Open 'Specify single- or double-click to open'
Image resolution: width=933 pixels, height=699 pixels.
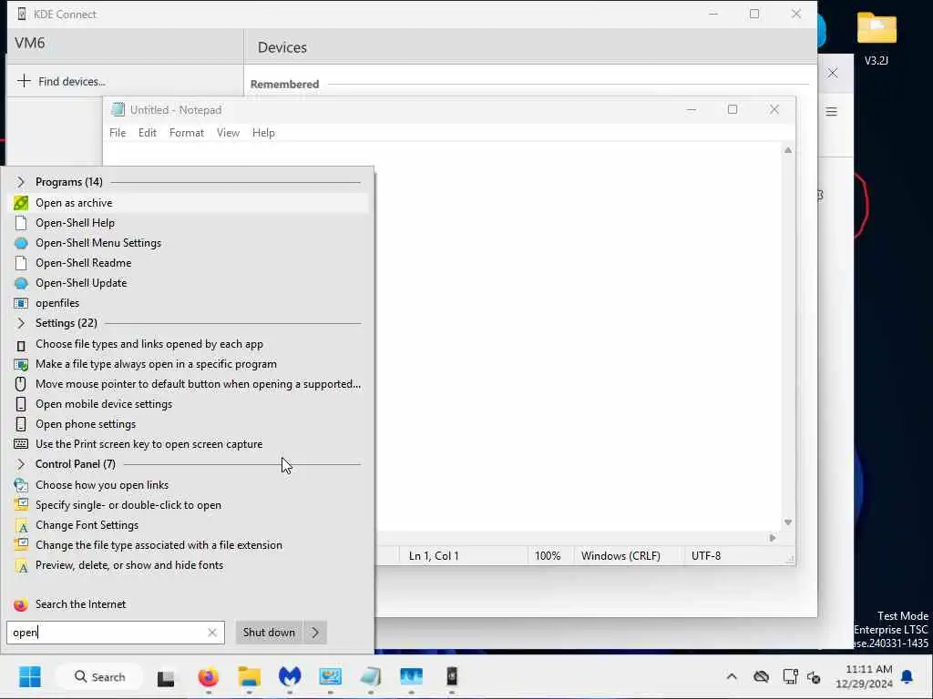pos(190,505)
